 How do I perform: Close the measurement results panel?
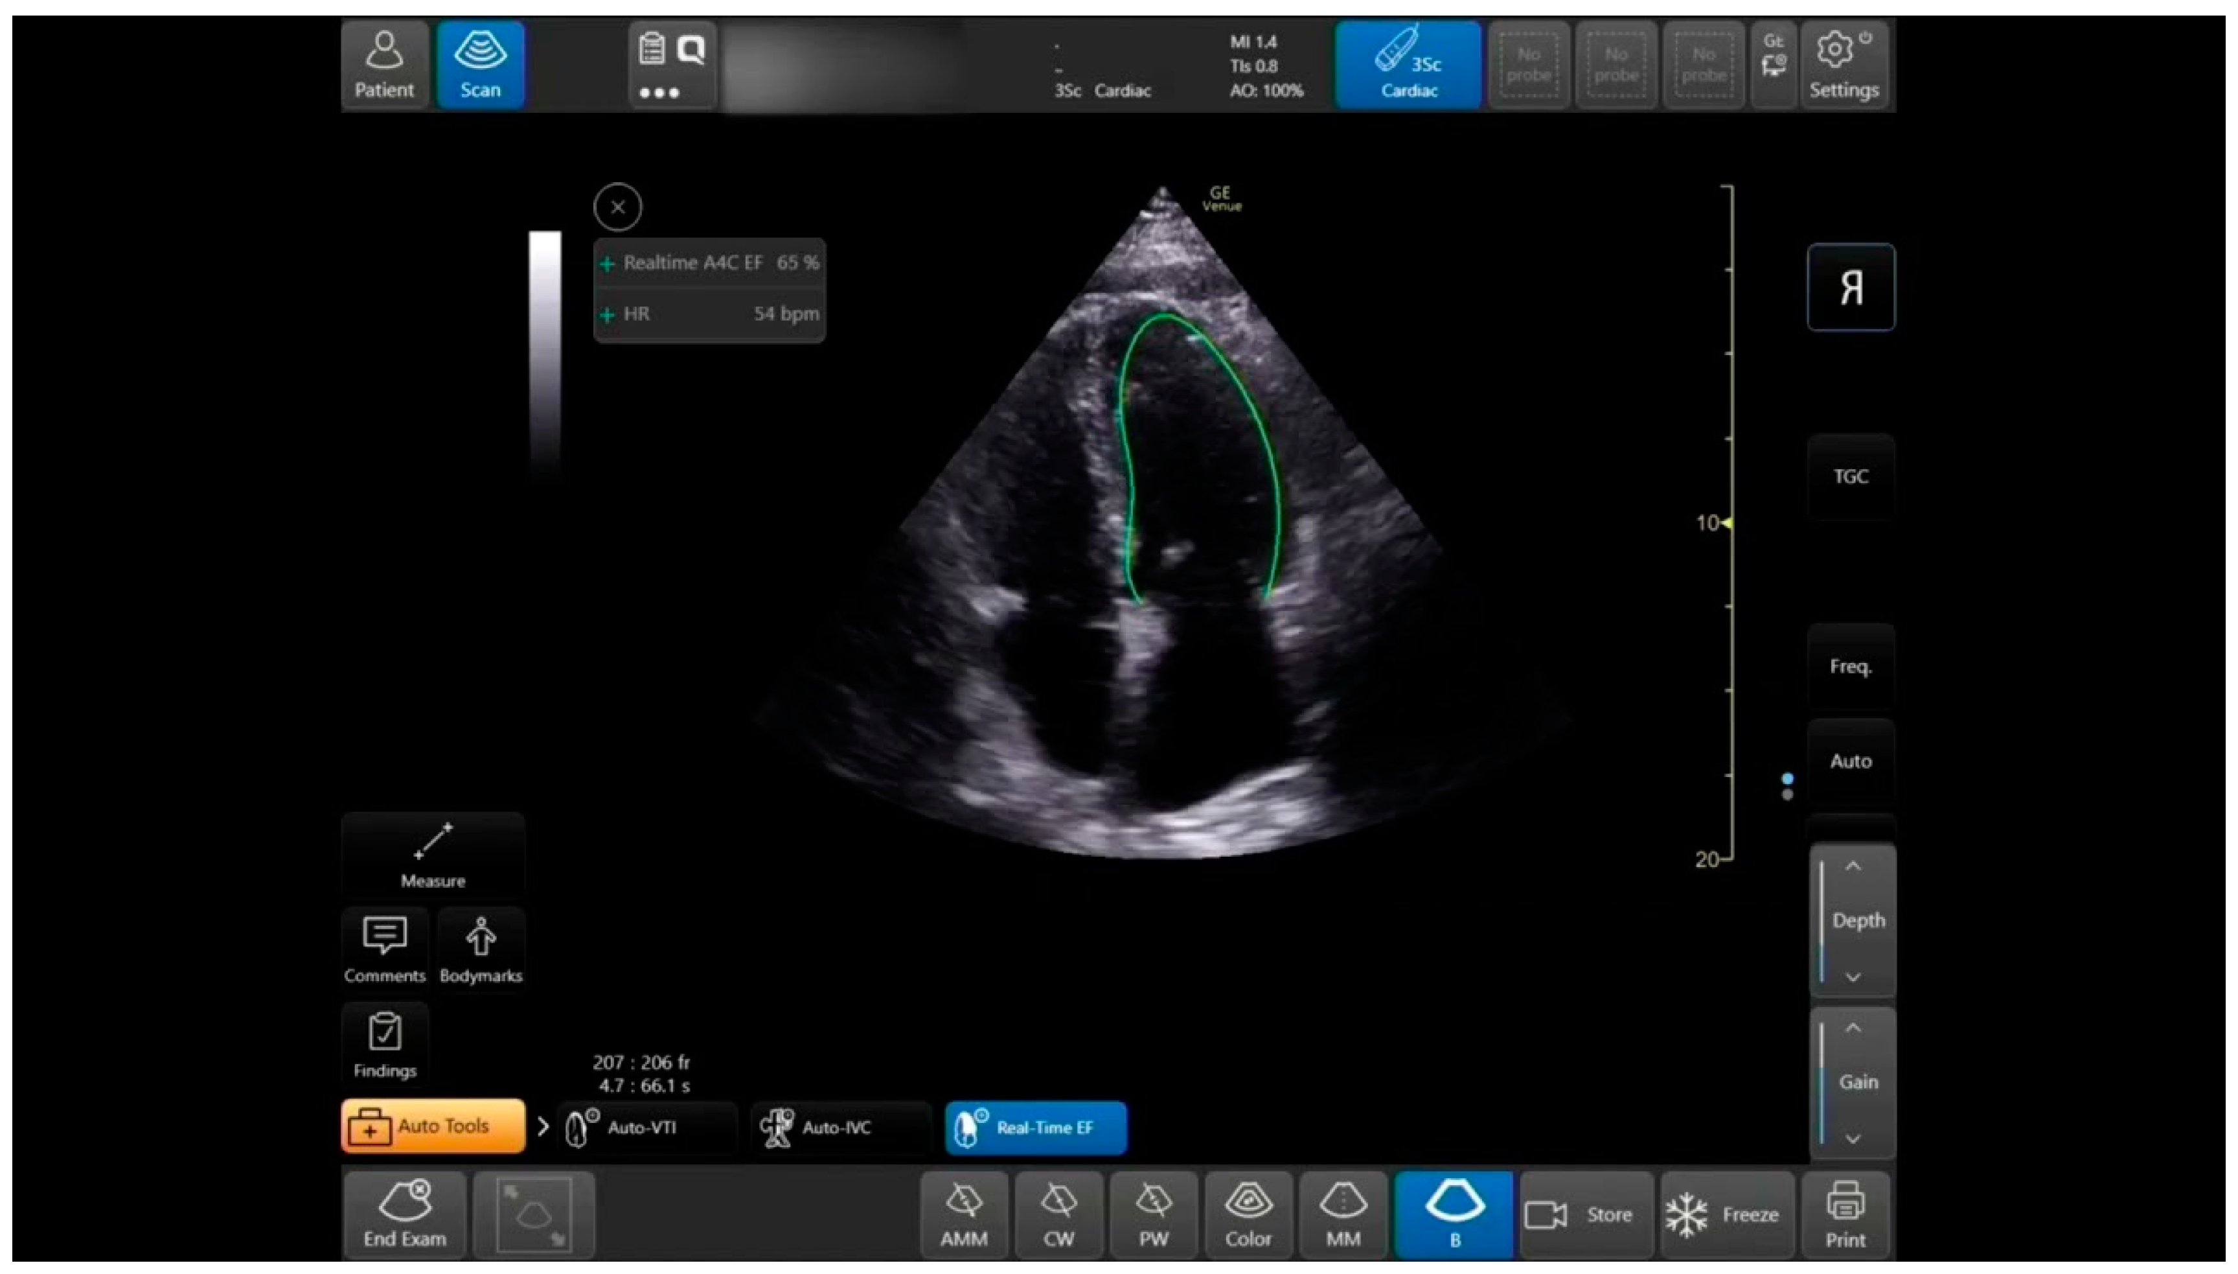[x=617, y=207]
